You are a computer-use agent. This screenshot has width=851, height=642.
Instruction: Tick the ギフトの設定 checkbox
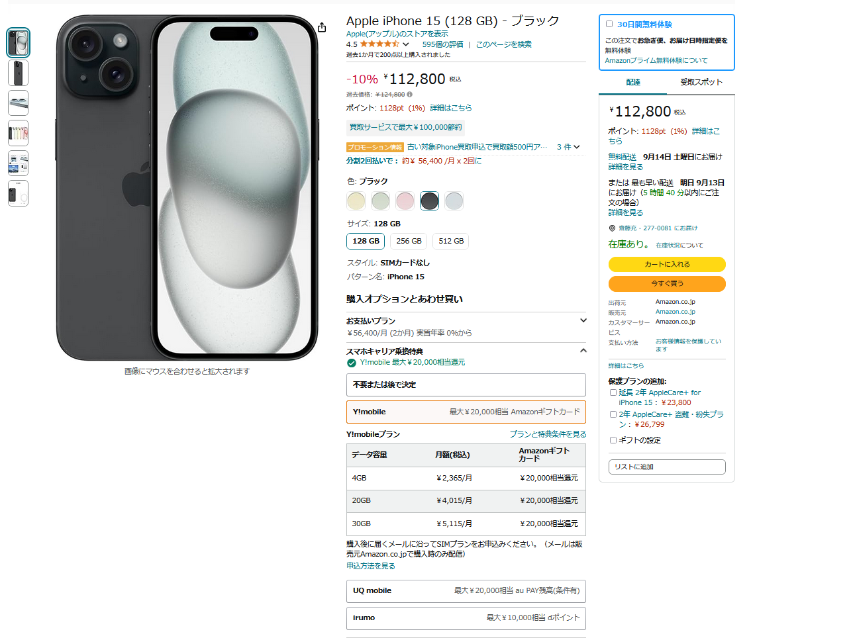pyautogui.click(x=613, y=440)
